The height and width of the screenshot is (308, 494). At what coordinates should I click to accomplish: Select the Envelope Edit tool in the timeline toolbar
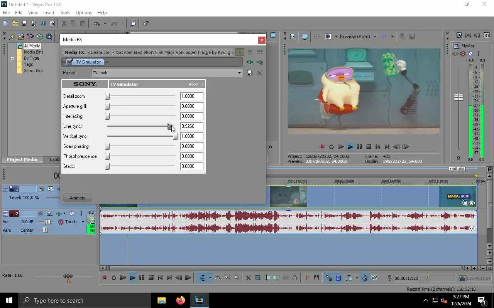click(217, 278)
